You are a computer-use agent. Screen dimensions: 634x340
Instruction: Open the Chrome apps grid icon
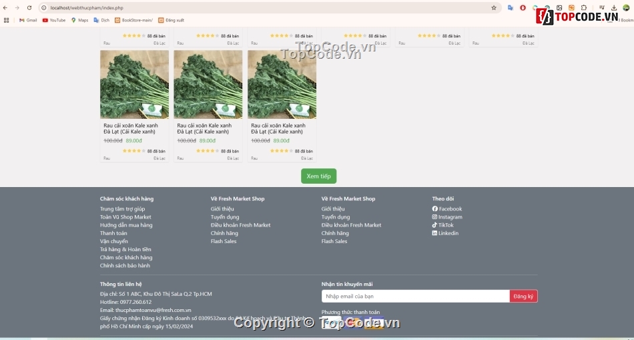[x=7, y=20]
